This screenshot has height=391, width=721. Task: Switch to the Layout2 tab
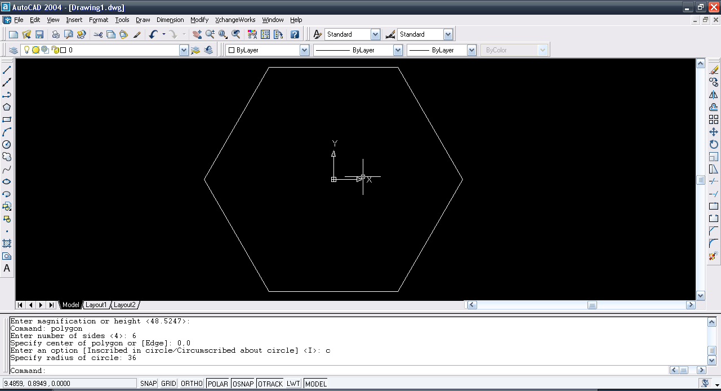click(x=124, y=305)
